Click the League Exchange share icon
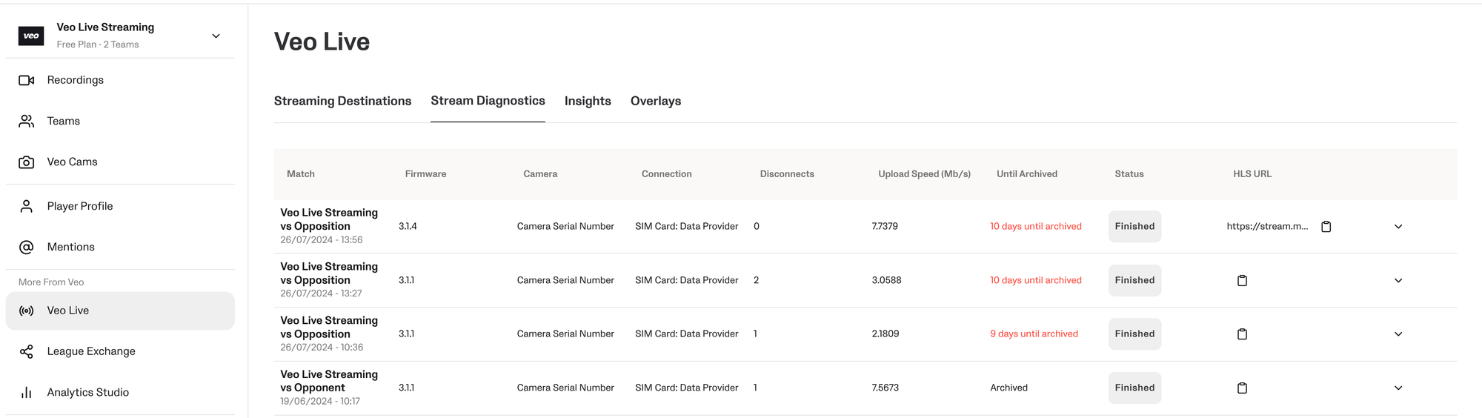Viewport: 1482px width, 418px height. coord(27,351)
